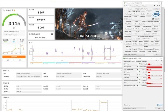Screen dimensions: 165x111
Task: Click the Bus Interface question mark icon
Action: 160,24
